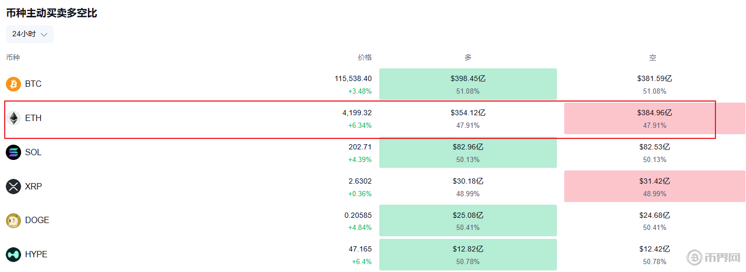This screenshot has width=746, height=272.
Task: Click the chevron next to 24小时
Action: 44,35
